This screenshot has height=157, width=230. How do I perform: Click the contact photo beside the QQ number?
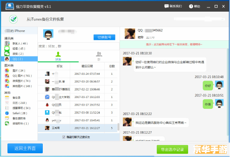pyautogui.click(x=130, y=34)
